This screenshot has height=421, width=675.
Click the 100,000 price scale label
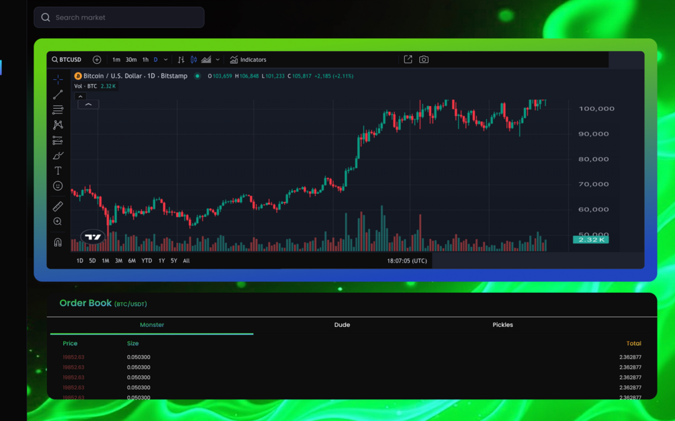(596, 109)
